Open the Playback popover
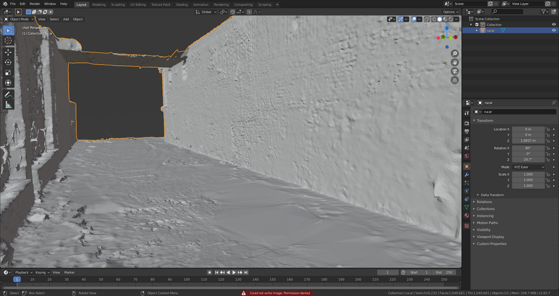 (23, 273)
